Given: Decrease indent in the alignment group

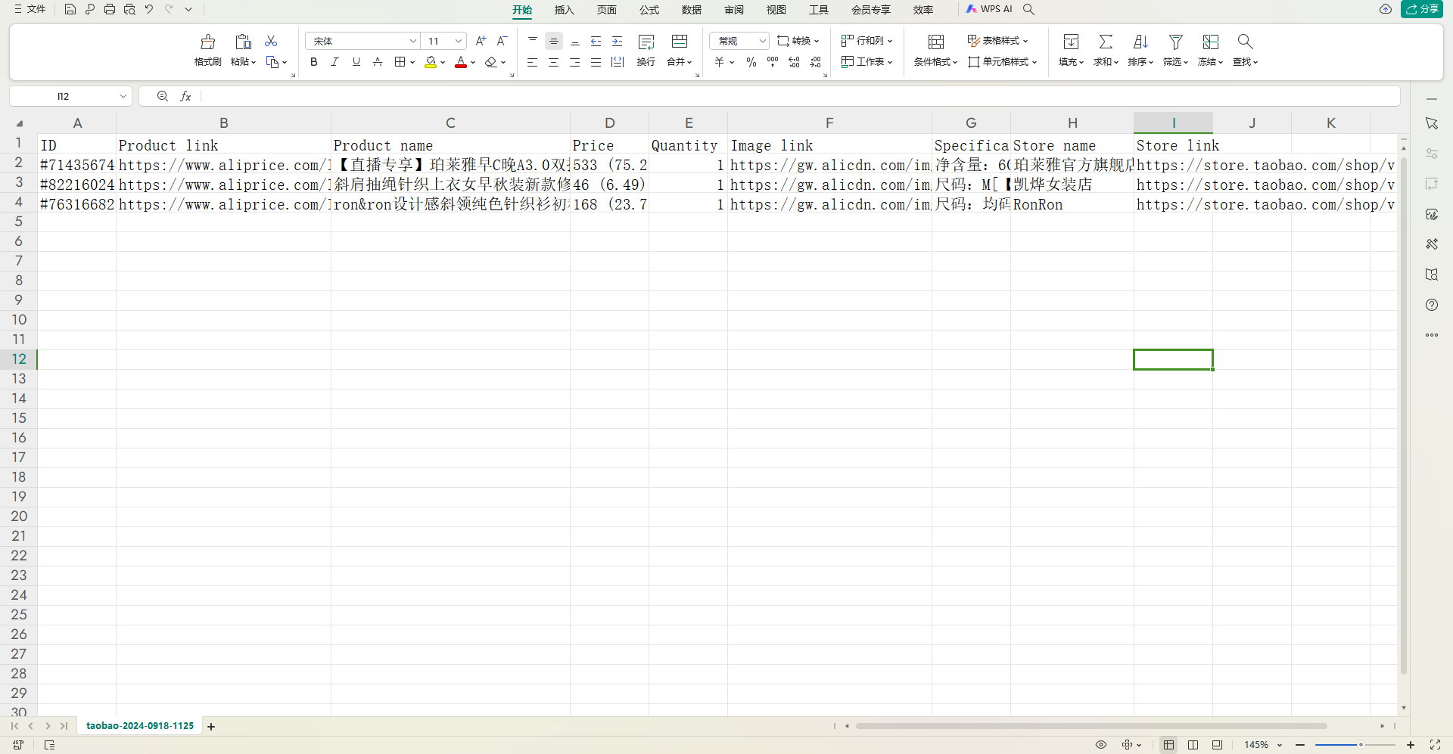Looking at the screenshot, I should (x=596, y=41).
